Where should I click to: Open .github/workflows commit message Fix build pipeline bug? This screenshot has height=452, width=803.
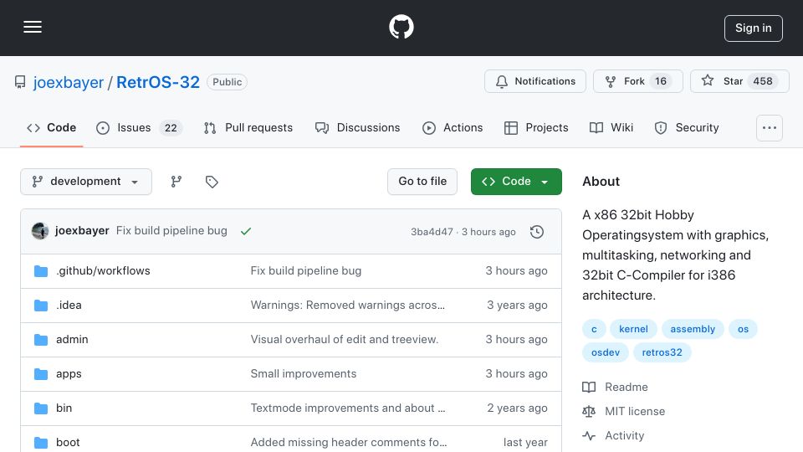[306, 270]
